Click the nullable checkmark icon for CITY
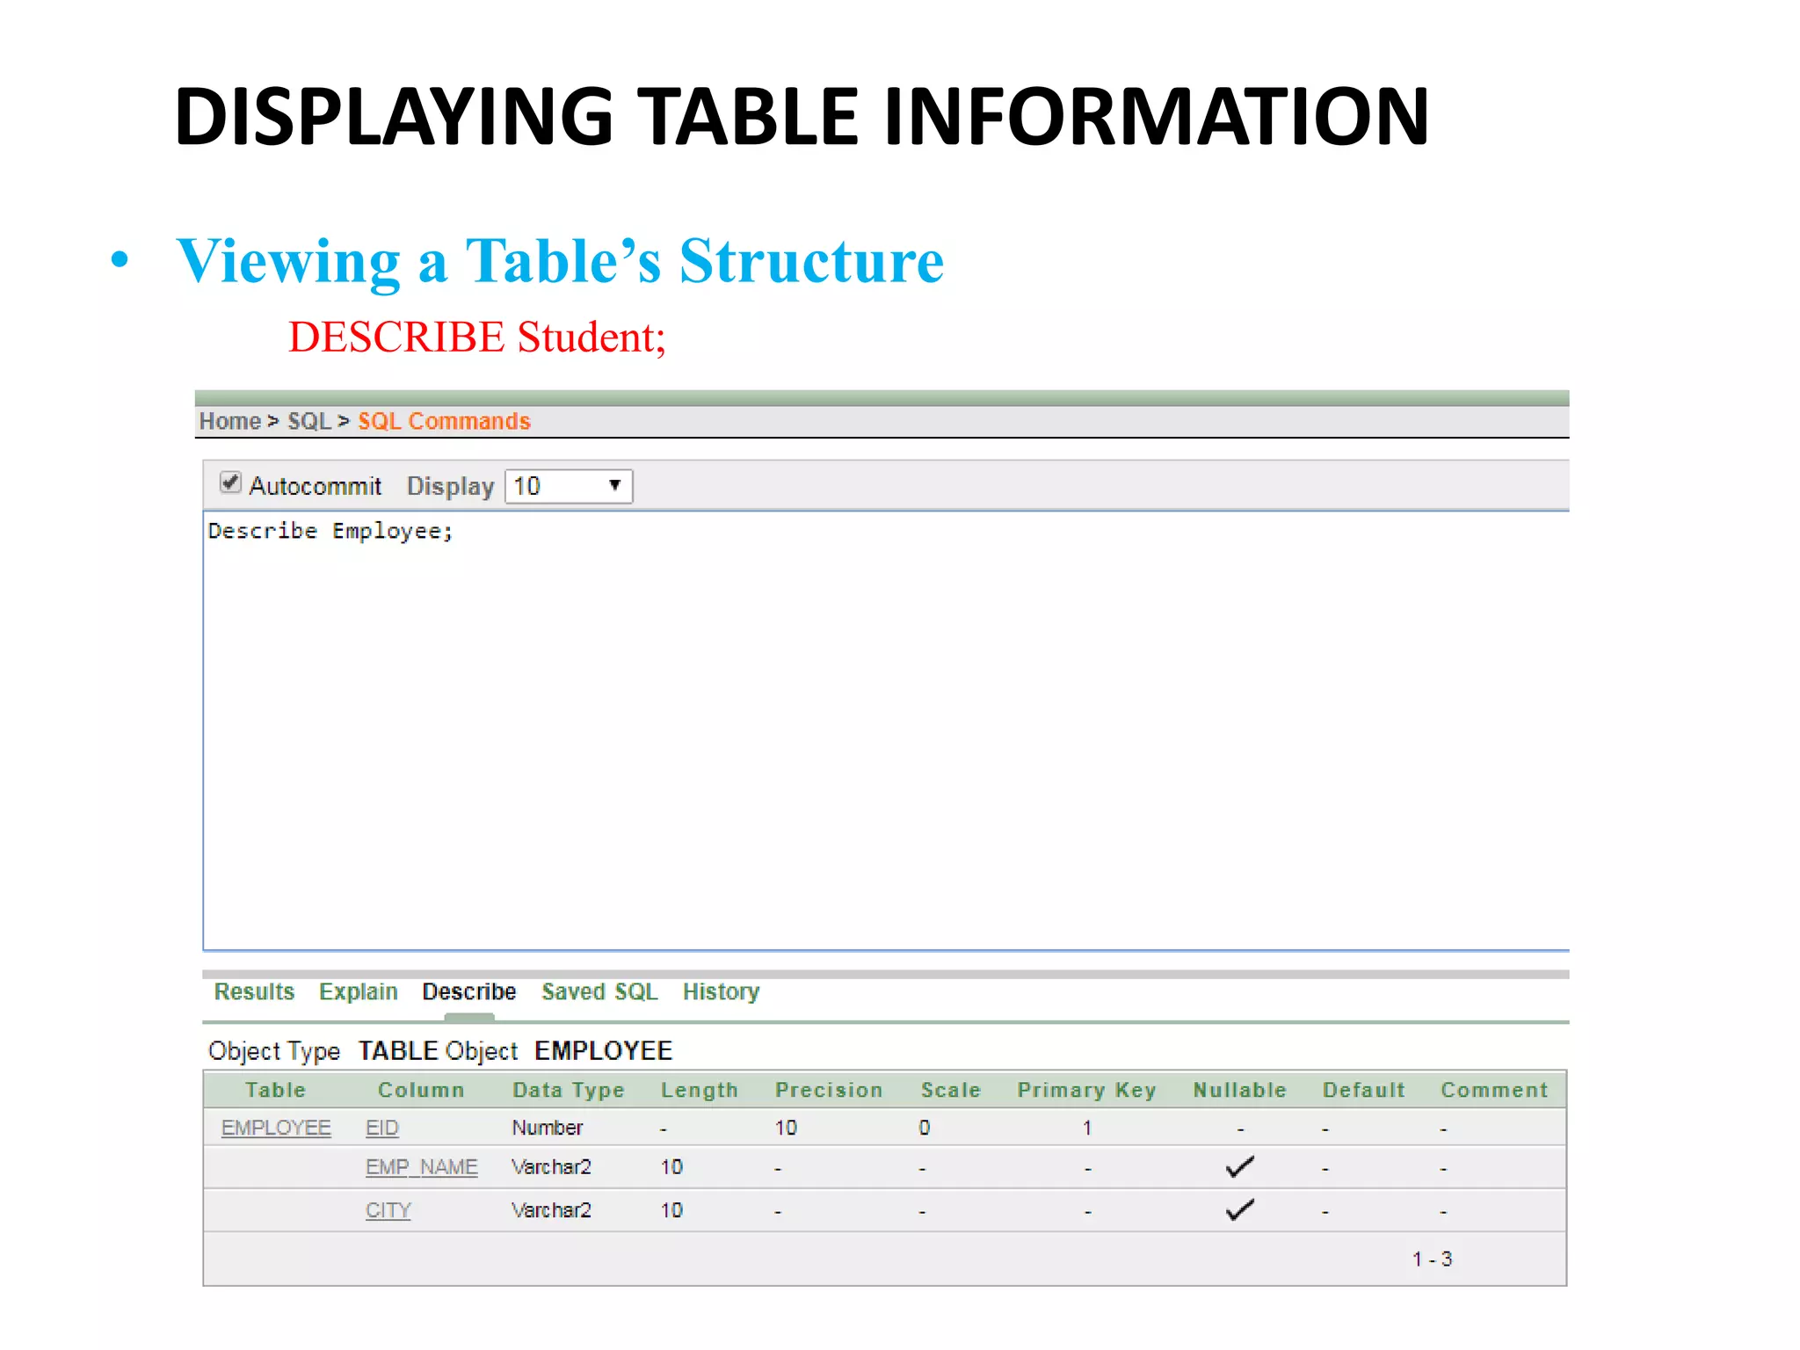The width and height of the screenshot is (1800, 1350). 1239,1210
